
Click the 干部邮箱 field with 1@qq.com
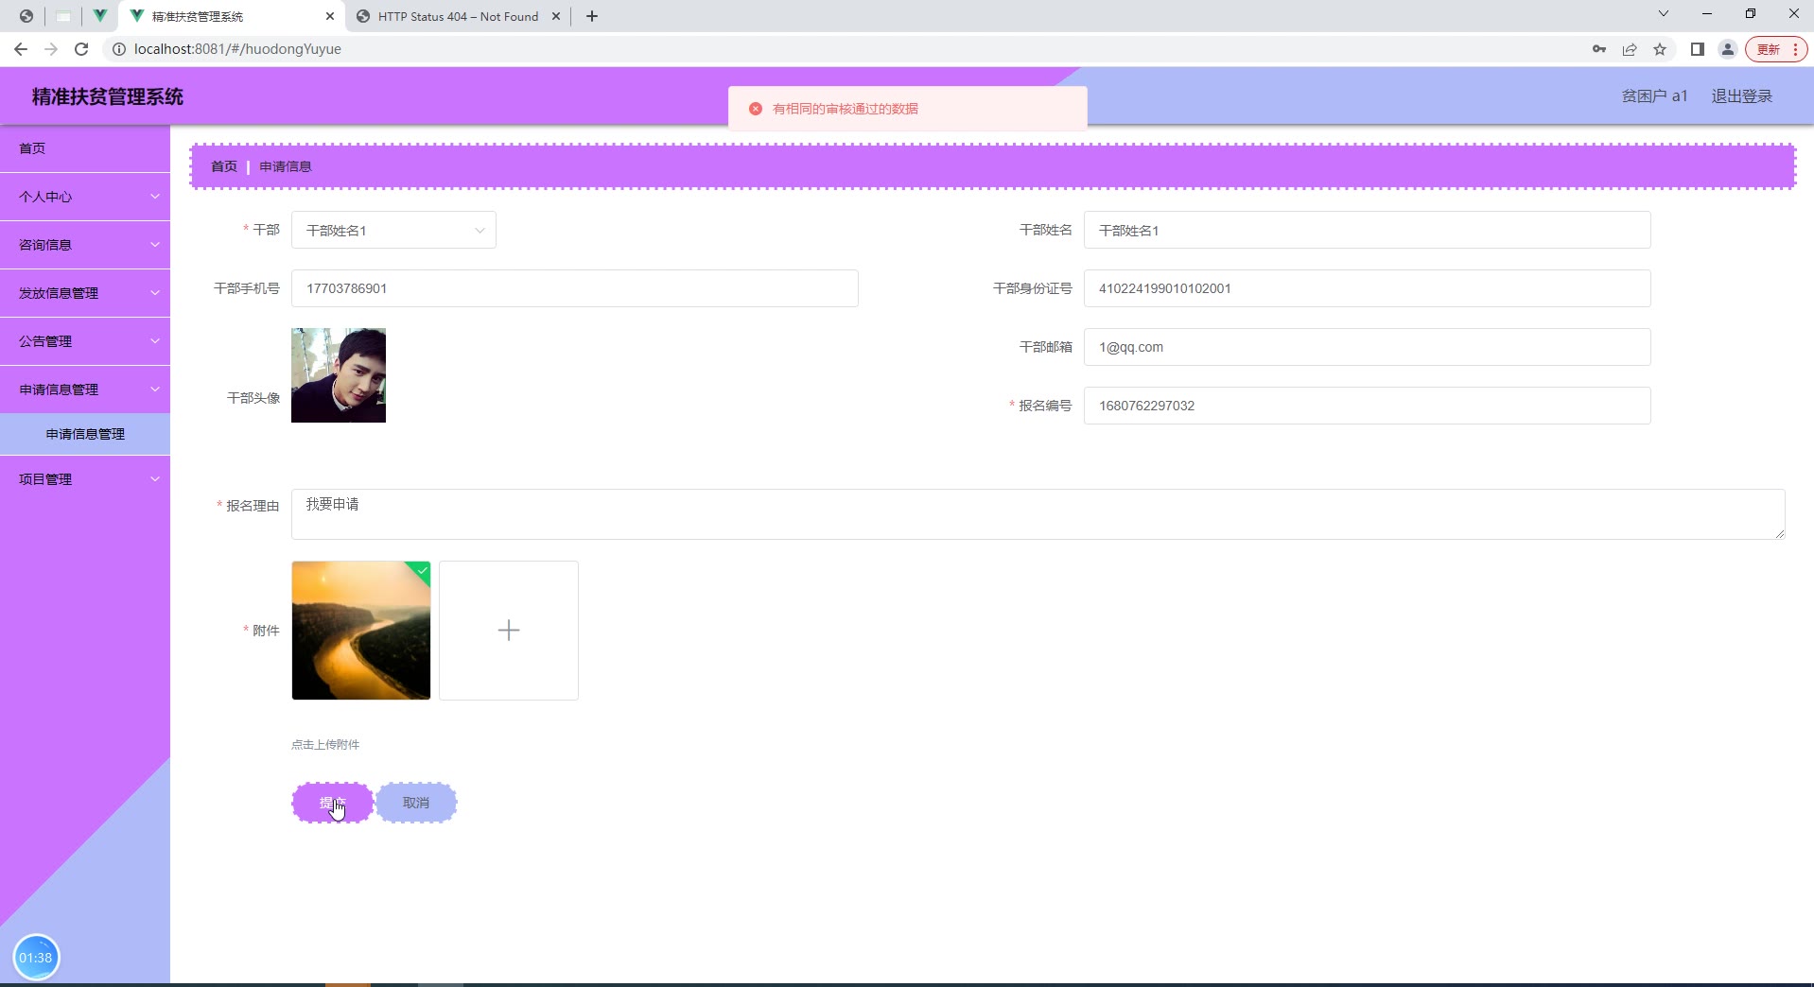(1367, 347)
